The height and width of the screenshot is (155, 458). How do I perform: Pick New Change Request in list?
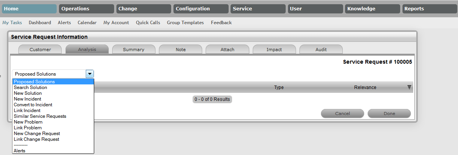point(37,134)
